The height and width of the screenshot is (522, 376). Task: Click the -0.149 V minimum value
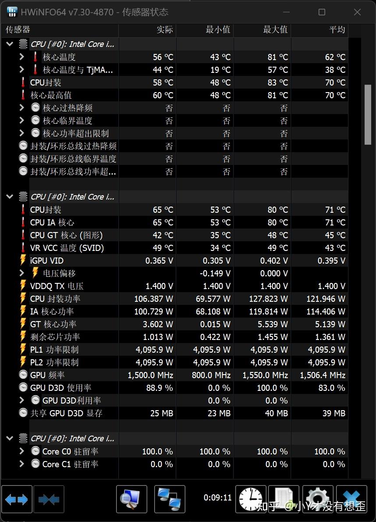(215, 273)
